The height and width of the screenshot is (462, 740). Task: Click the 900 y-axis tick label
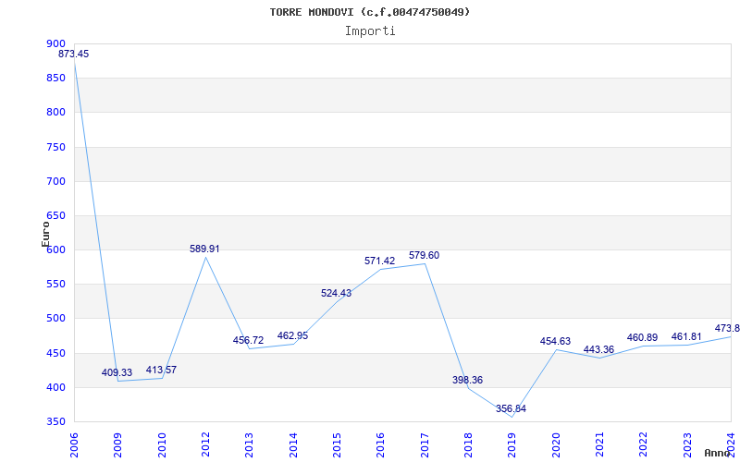click(55, 43)
